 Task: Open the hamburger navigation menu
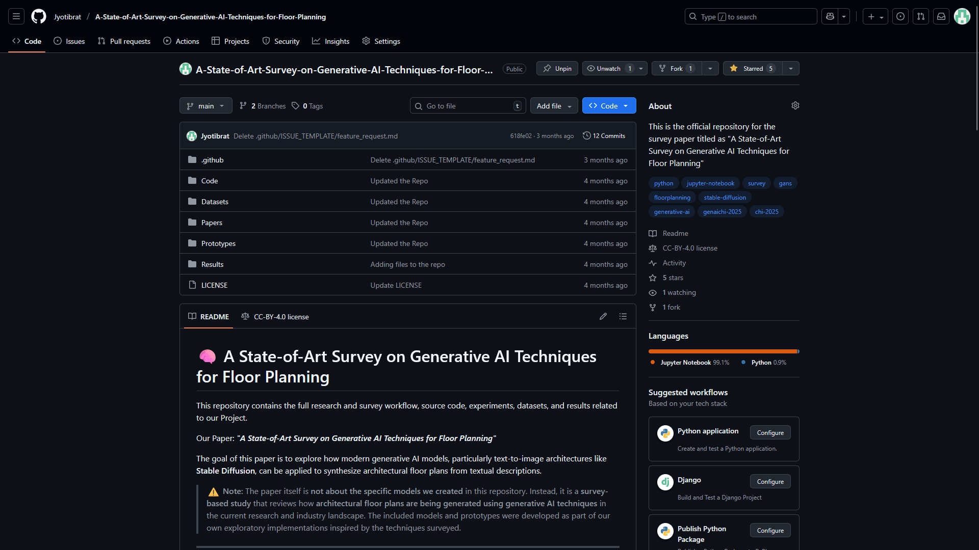[x=16, y=17]
